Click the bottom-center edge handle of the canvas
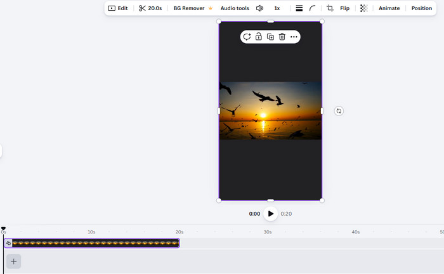This screenshot has height=274, width=444. [x=270, y=200]
